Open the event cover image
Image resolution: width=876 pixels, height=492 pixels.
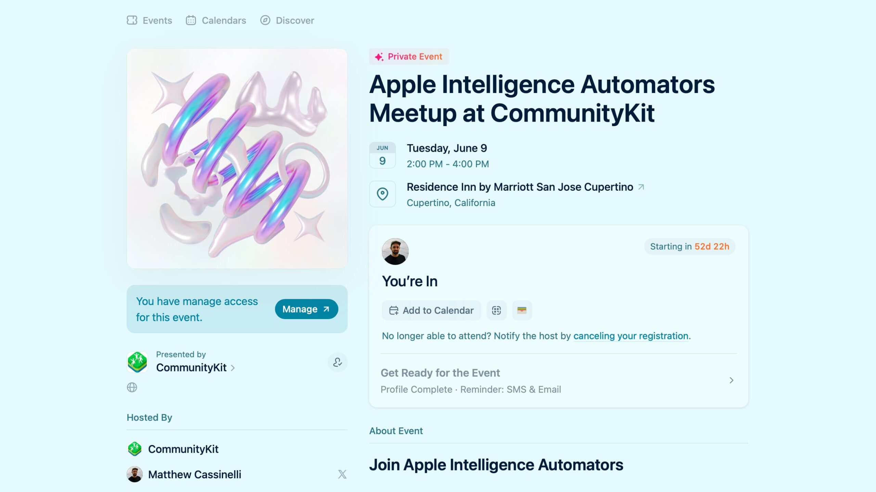[x=237, y=158]
